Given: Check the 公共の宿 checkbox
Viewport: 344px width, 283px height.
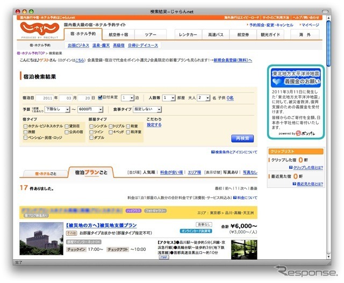Looking at the screenshot, I should click(67, 132).
